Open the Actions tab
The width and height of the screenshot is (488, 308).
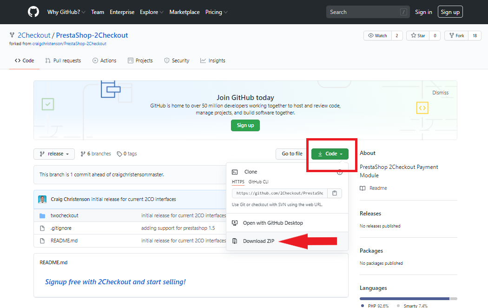coord(104,60)
